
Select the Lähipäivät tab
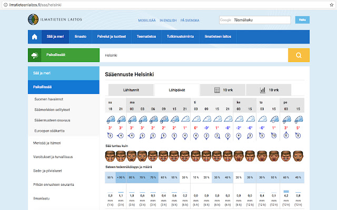tap(177, 90)
